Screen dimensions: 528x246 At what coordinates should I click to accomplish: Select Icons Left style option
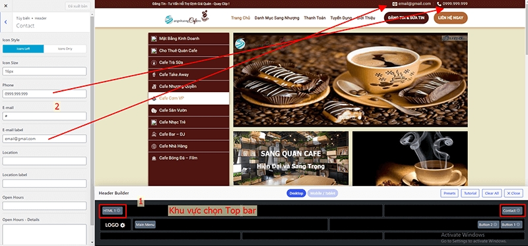coord(23,49)
